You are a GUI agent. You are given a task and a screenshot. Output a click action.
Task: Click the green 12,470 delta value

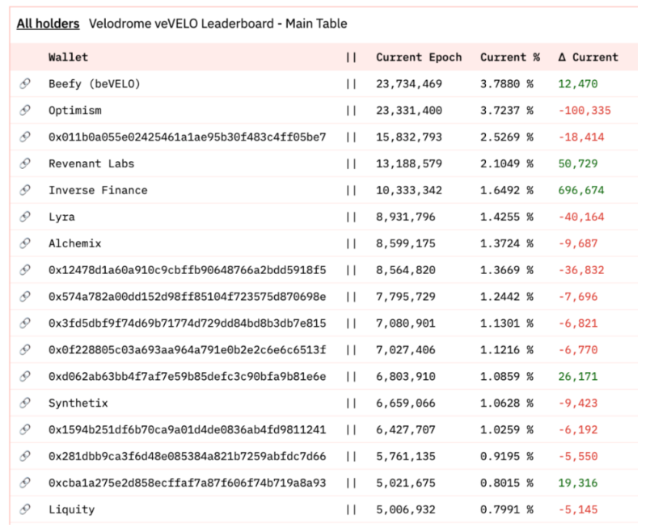(x=578, y=84)
